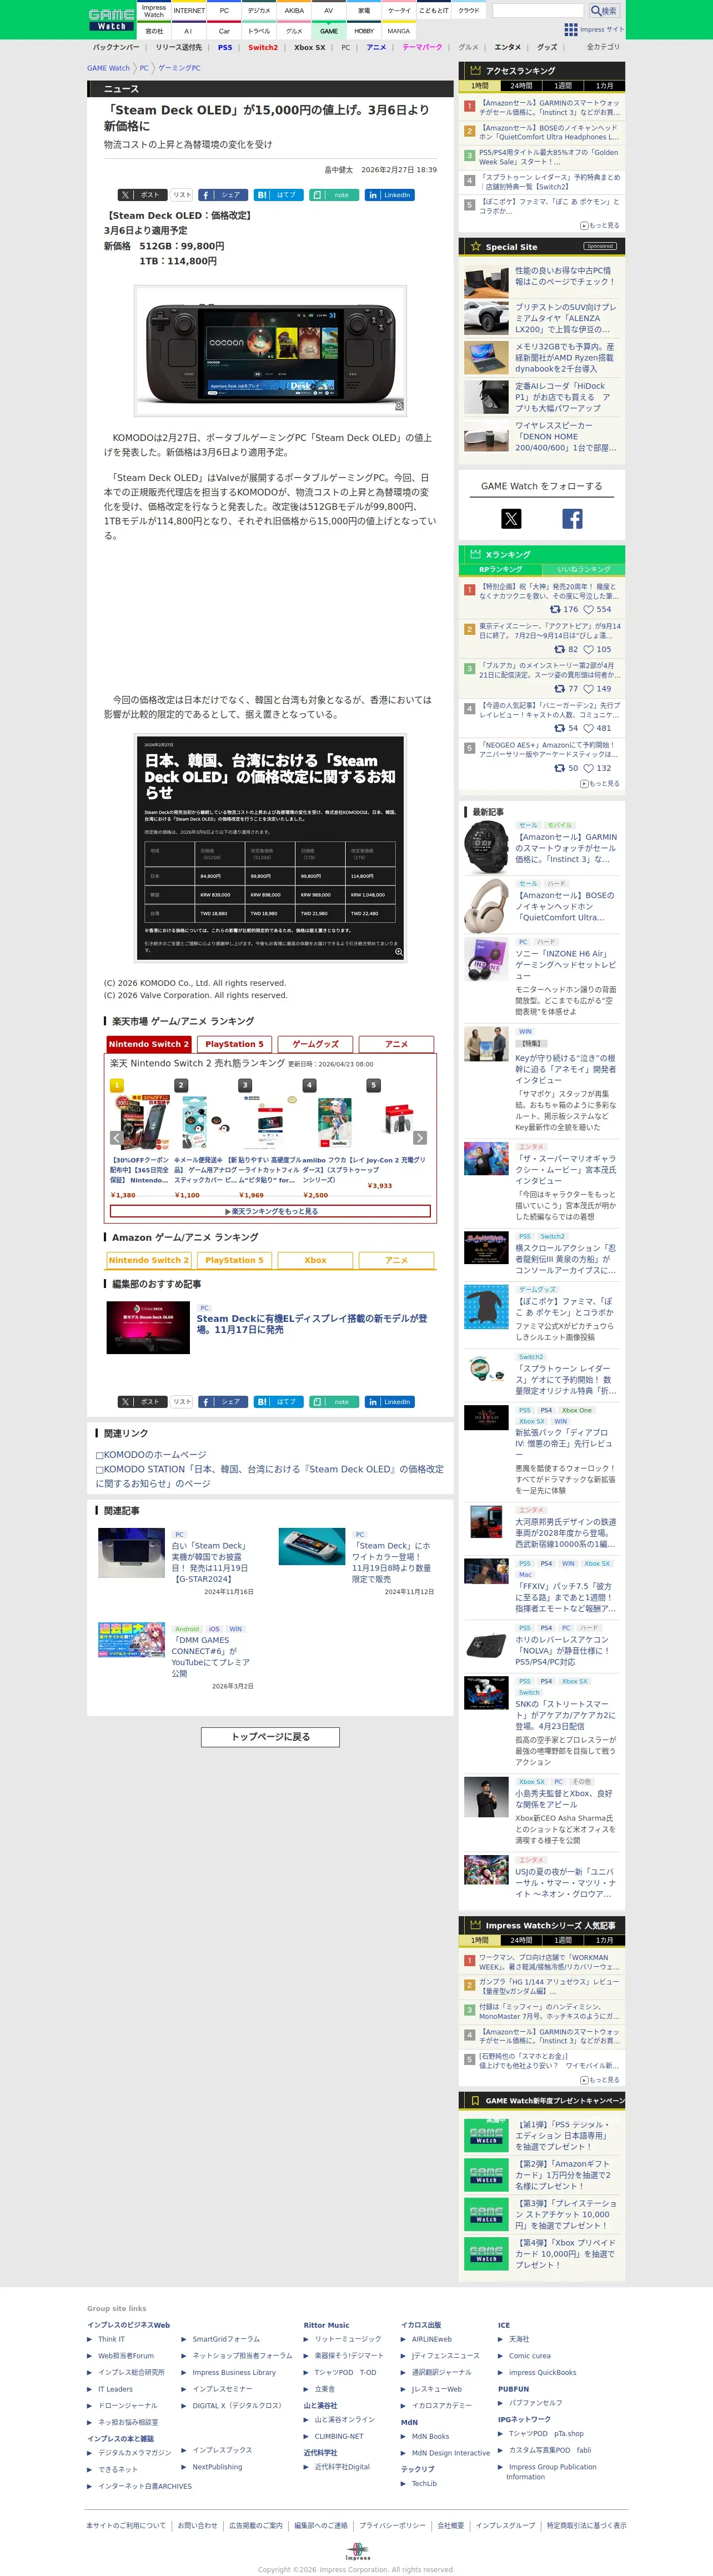
Task: Share on LinkedIn using the top share bar
Action: pos(390,195)
